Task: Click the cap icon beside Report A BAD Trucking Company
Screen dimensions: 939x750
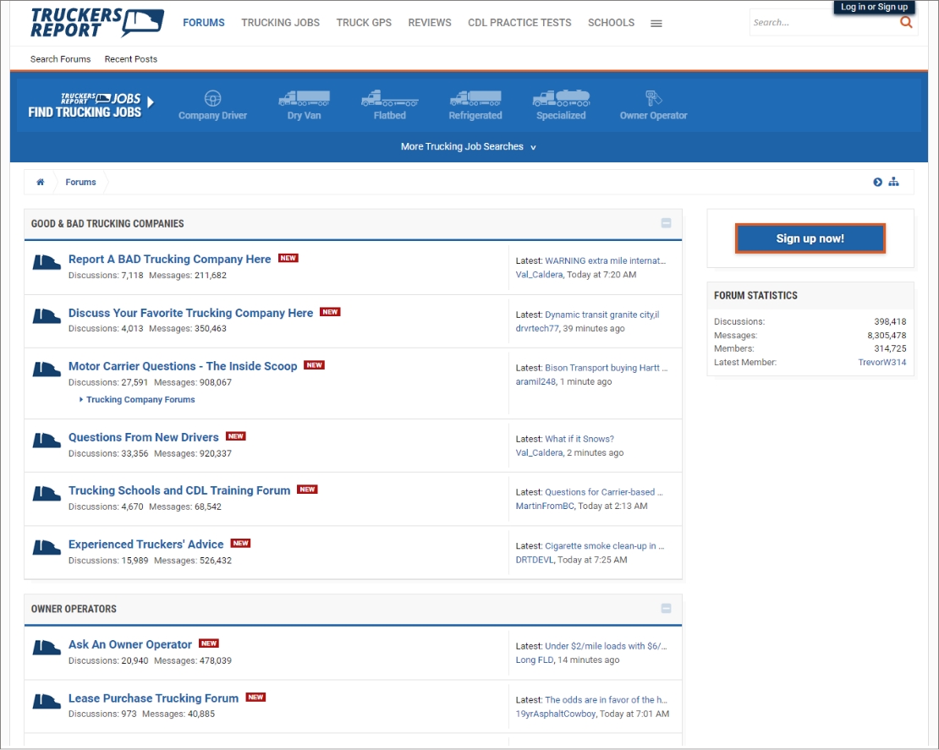Action: coord(47,262)
